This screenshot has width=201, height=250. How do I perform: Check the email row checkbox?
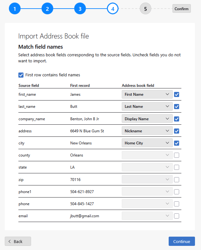pyautogui.click(x=177, y=216)
